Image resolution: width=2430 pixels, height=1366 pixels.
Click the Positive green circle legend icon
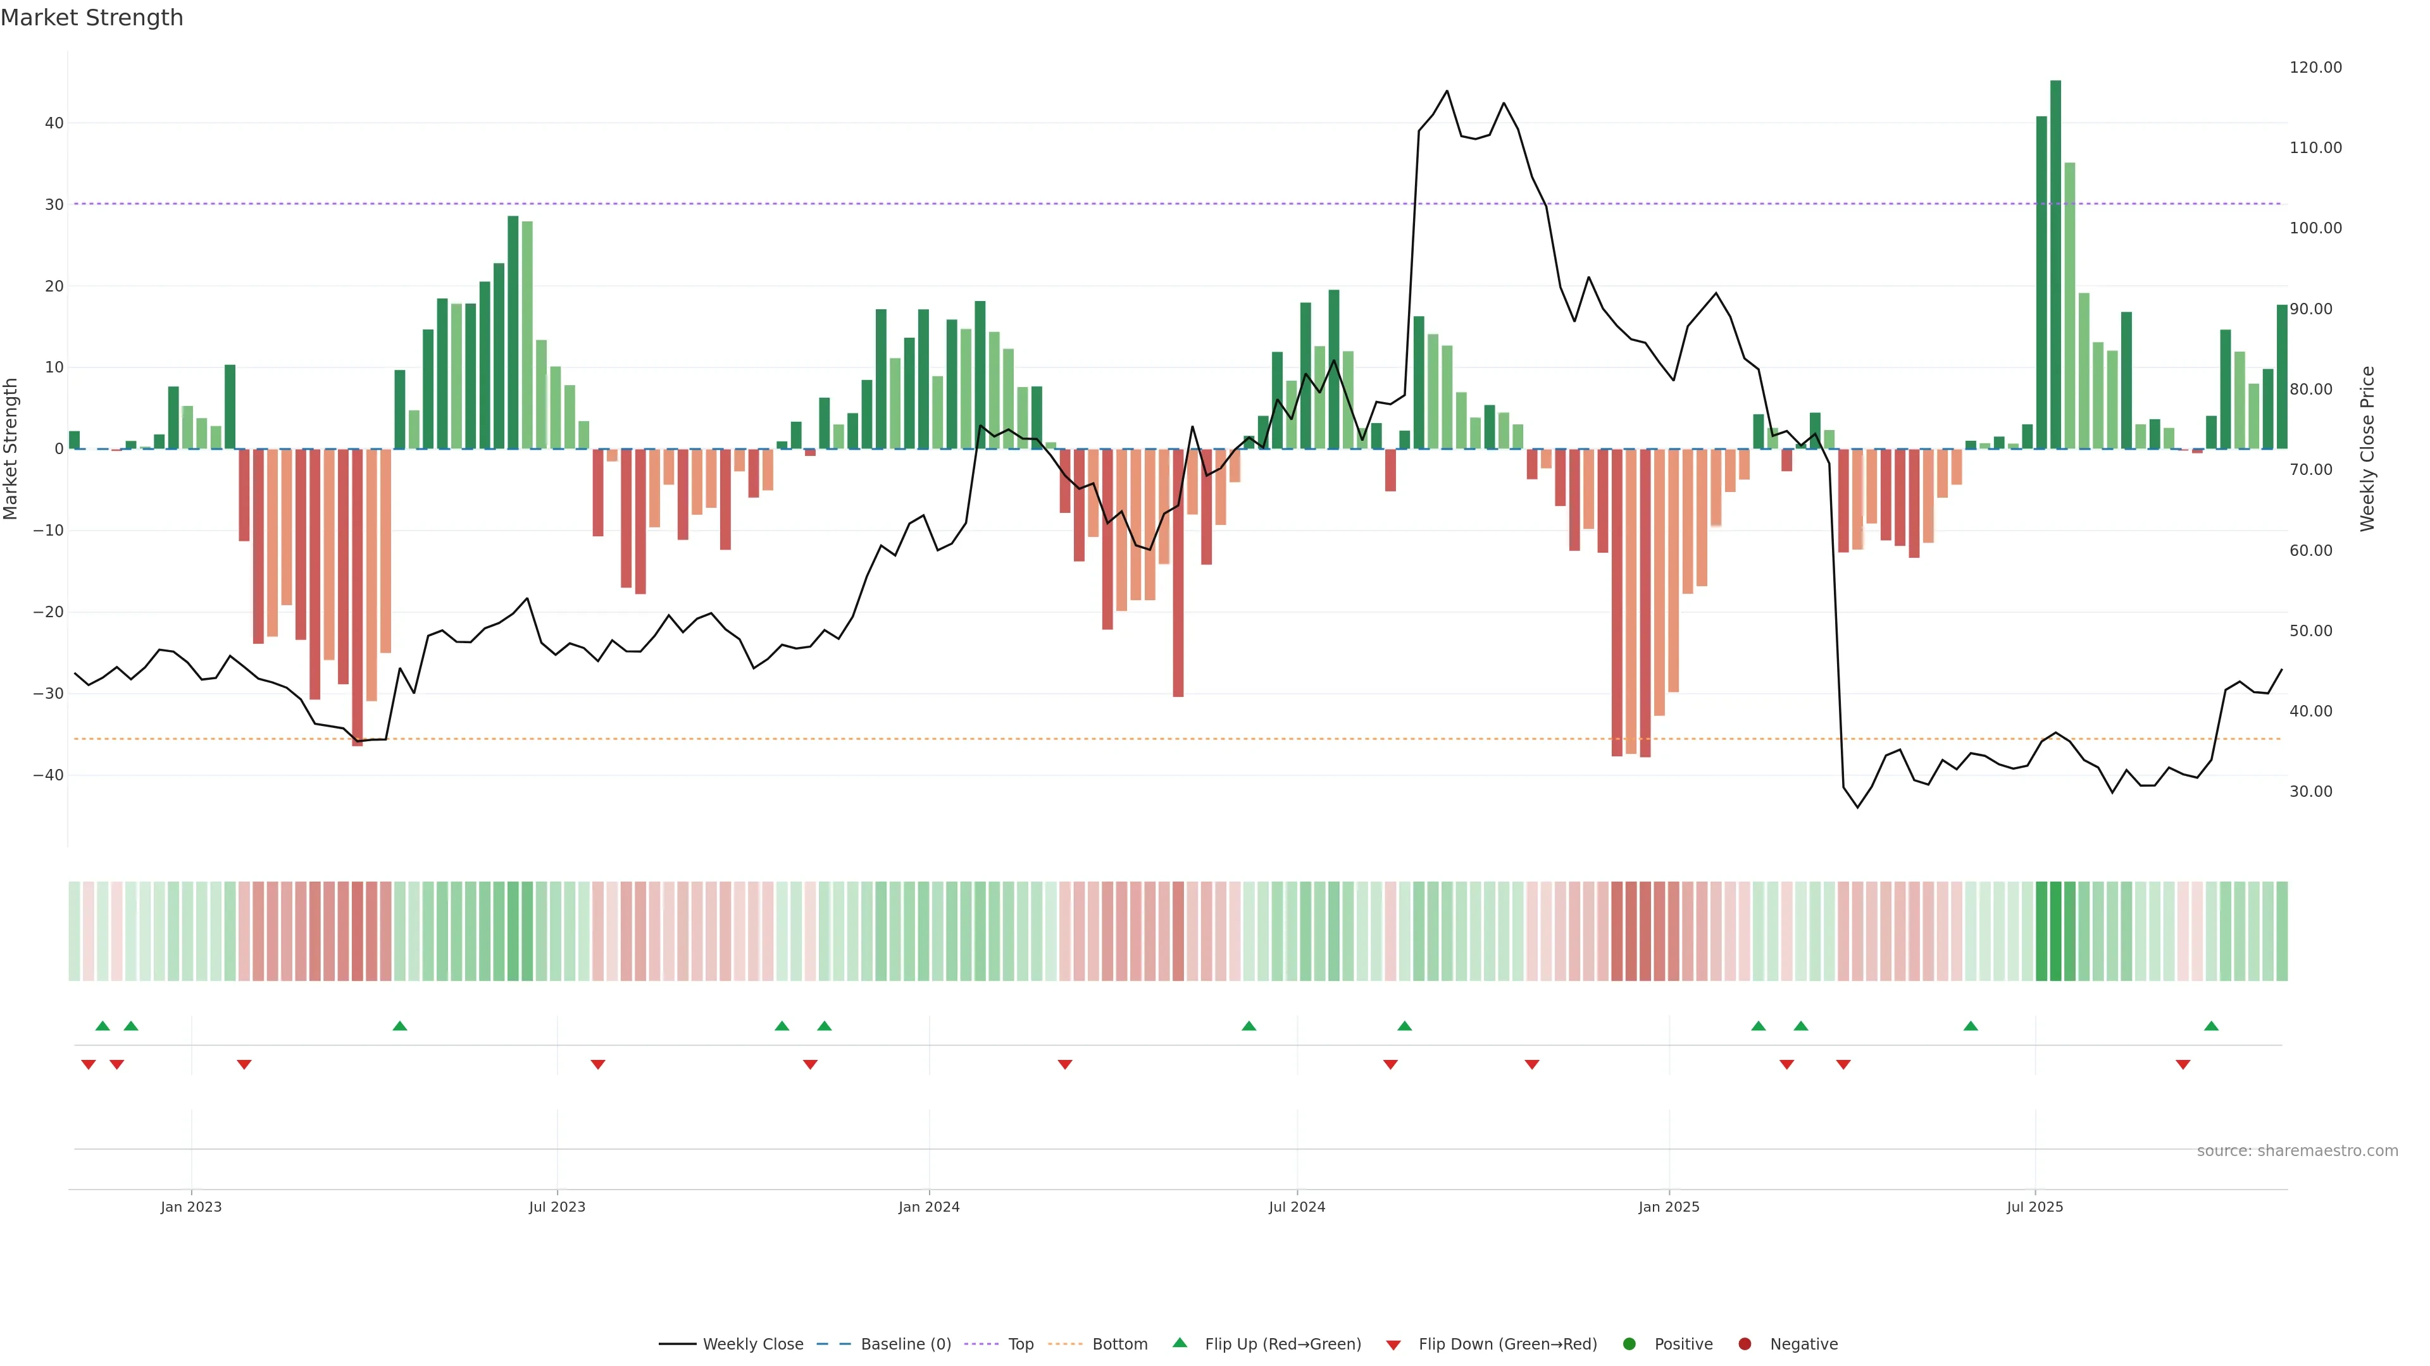coord(1629,1344)
